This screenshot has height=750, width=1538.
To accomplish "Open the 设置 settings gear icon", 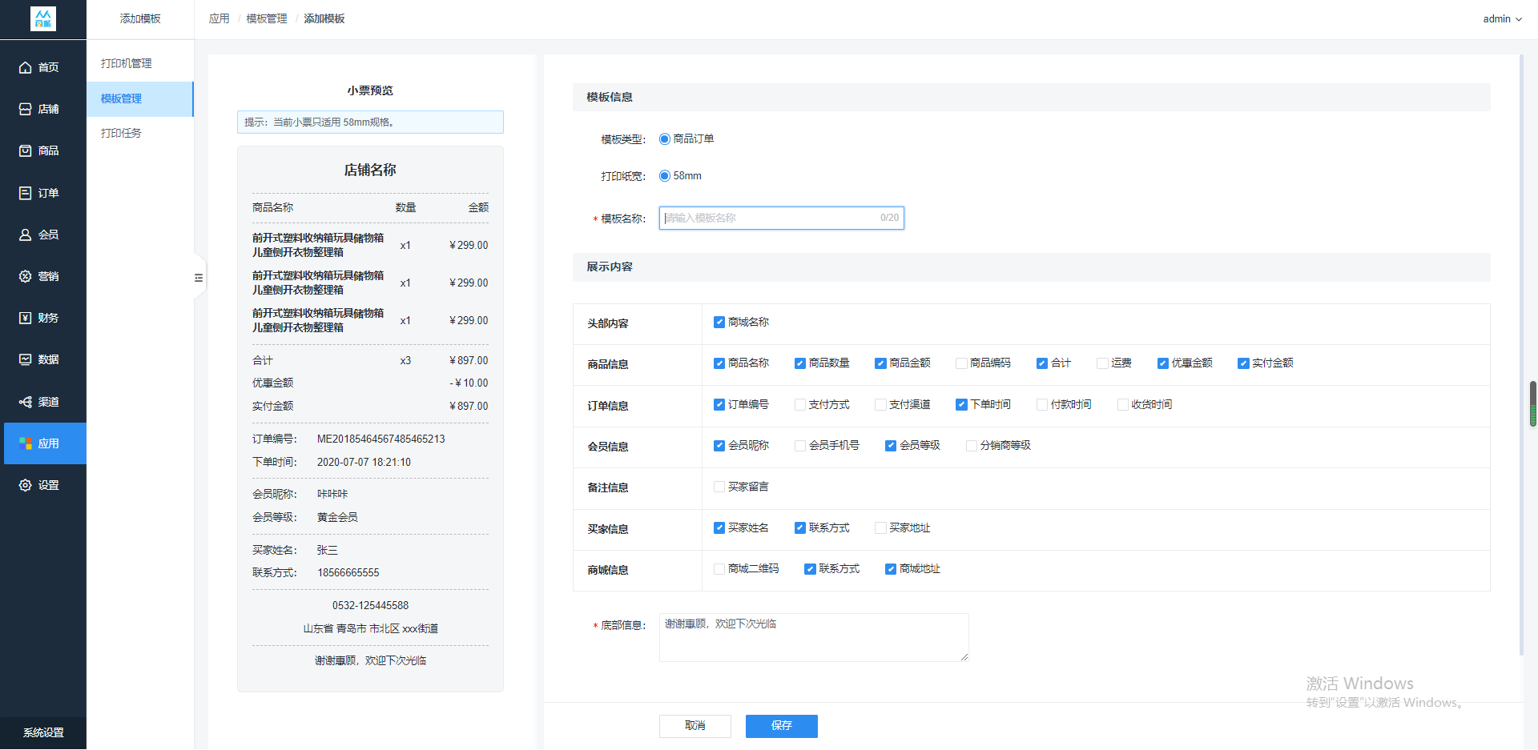I will click(26, 485).
